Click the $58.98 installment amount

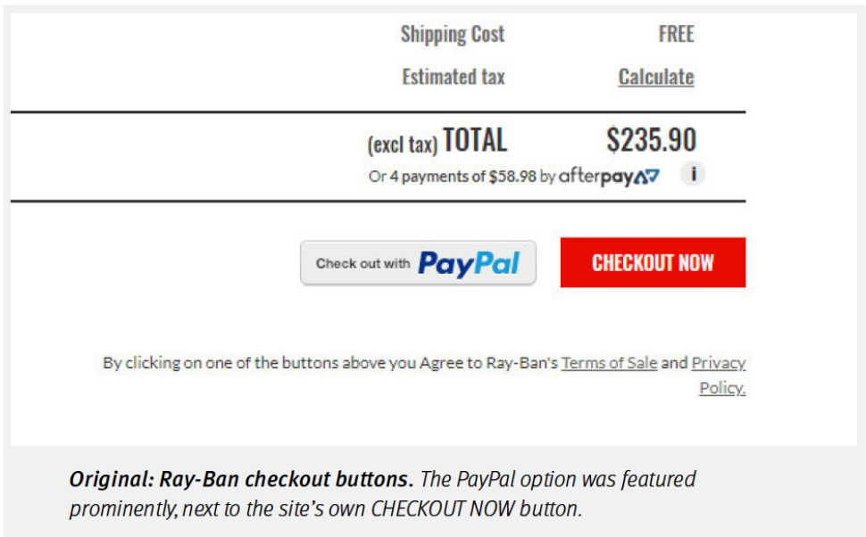512,177
